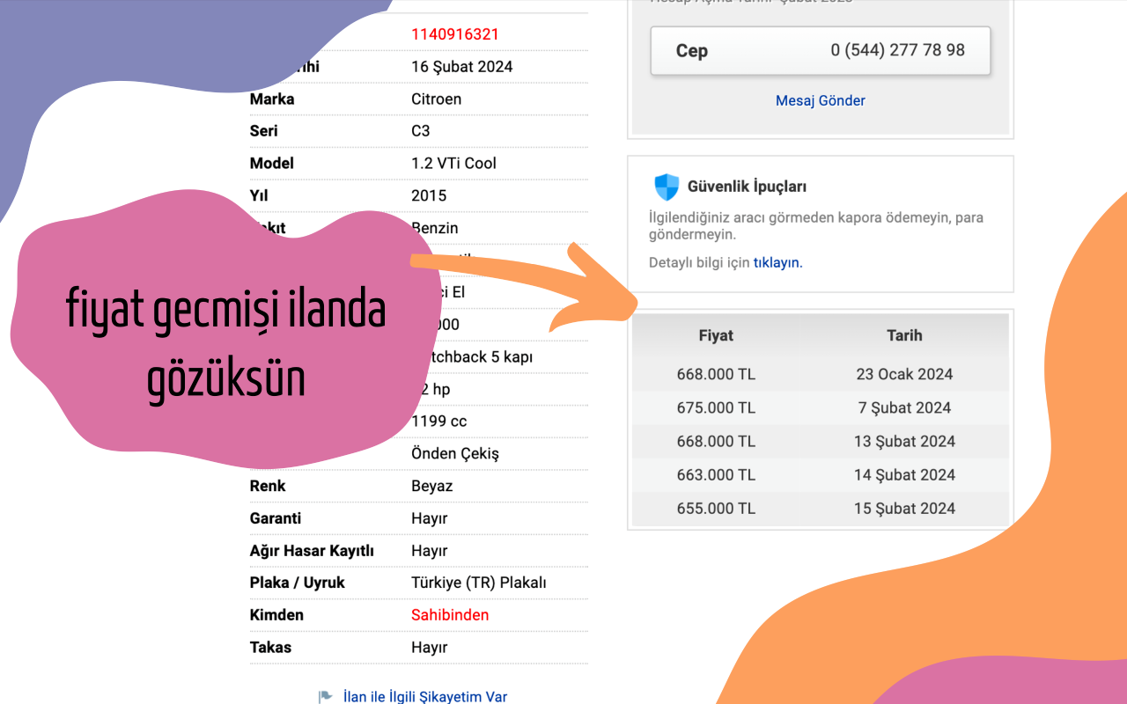
Task: Click the 7 Şubat 2024 date cell
Action: [905, 407]
